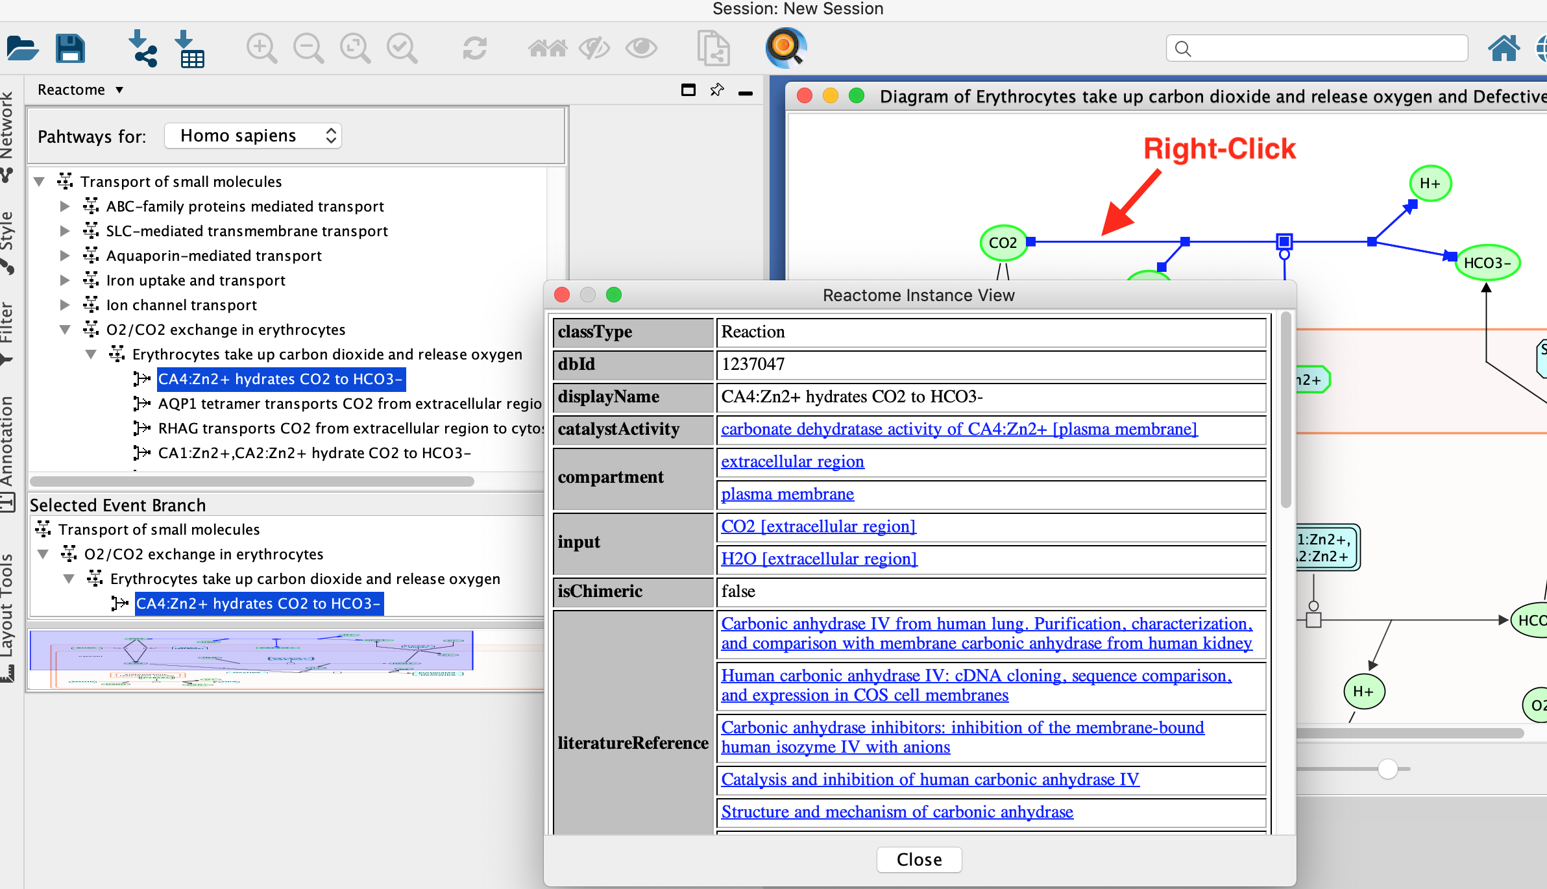Apply refresh layout icon
Screen dimensions: 1547x889
click(x=474, y=49)
